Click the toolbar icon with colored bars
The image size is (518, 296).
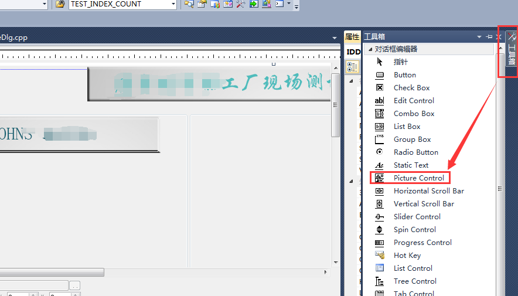click(215, 4)
